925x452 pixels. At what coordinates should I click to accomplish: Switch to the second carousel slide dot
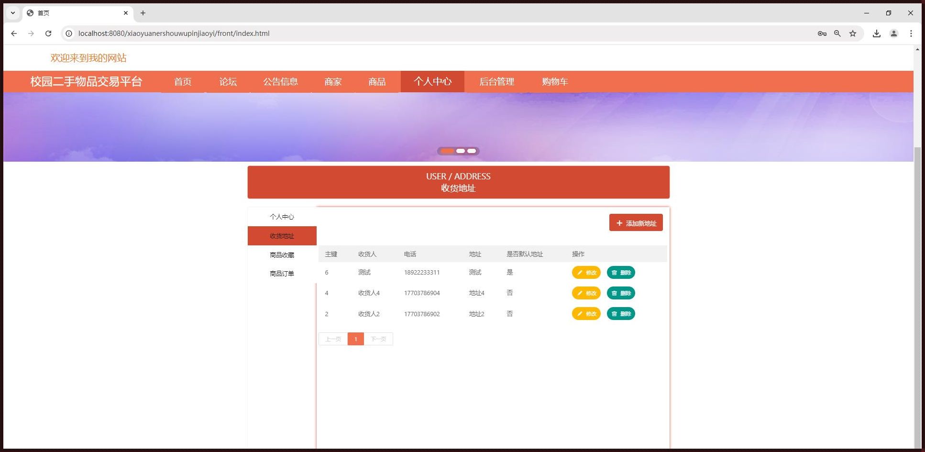coord(460,151)
